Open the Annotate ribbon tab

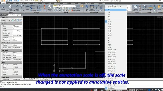click(x=36, y=3)
